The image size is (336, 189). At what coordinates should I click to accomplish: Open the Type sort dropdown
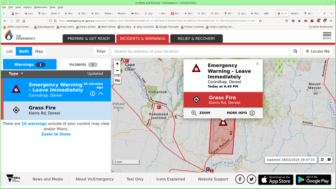tap(16, 74)
